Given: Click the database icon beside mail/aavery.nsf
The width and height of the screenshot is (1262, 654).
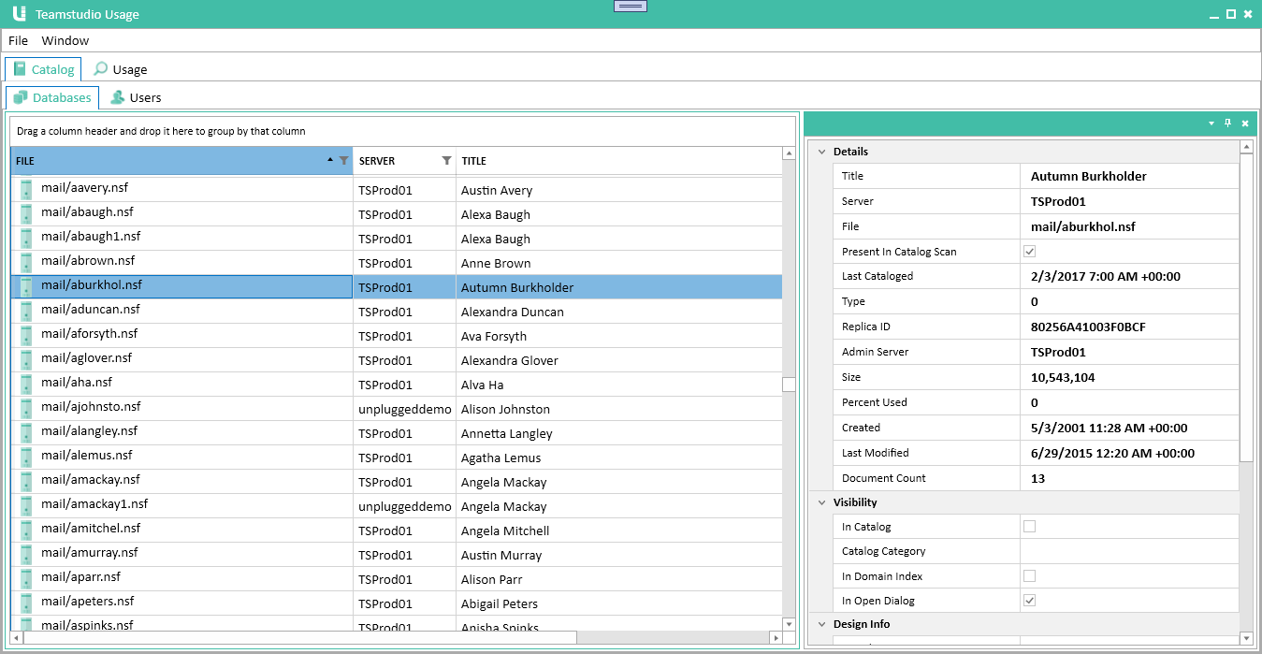Looking at the screenshot, I should [24, 187].
